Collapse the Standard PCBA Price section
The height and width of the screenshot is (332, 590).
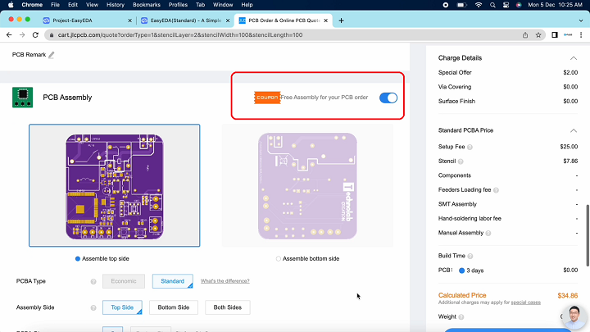pos(574,130)
